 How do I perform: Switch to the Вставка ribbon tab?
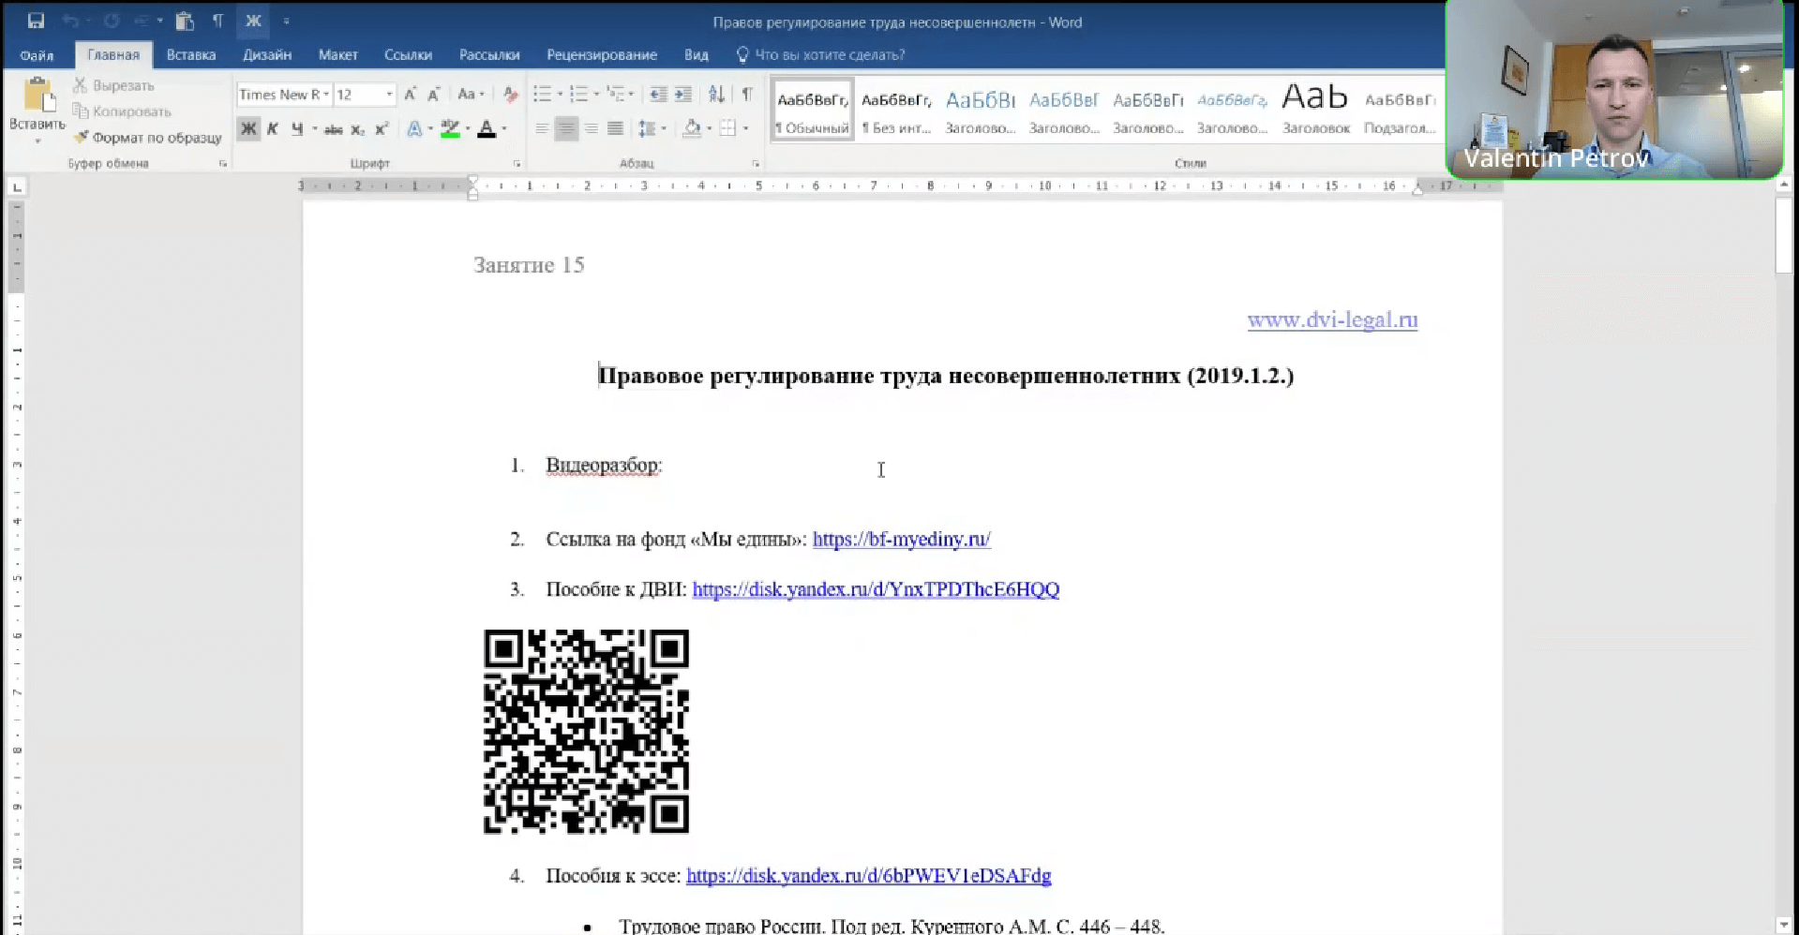coord(190,54)
